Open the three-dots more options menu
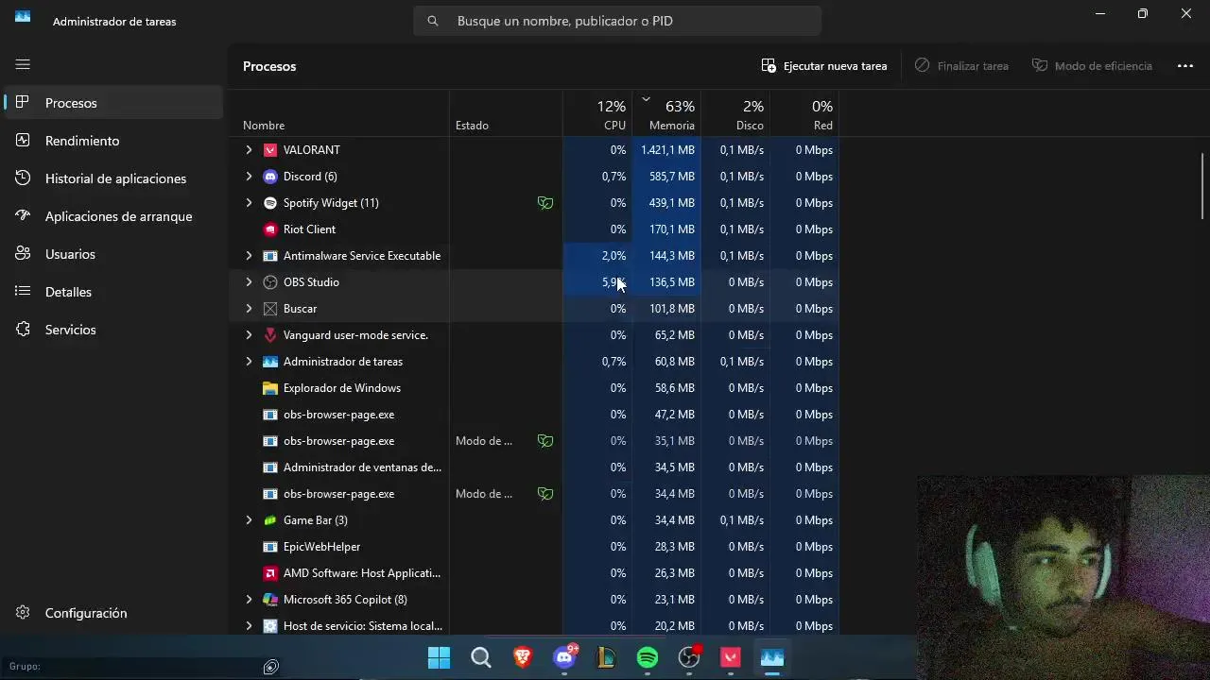This screenshot has width=1210, height=680. [1185, 66]
